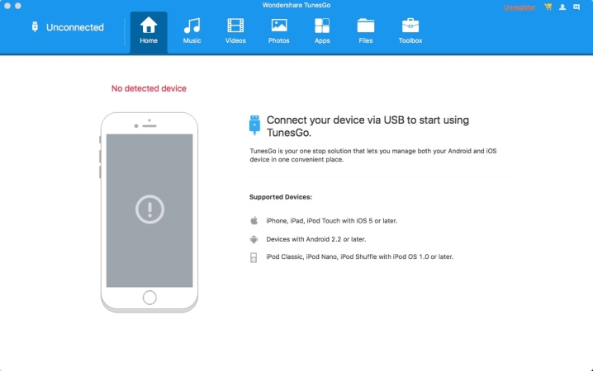Screen dimensions: 593x371
Task: Switch to the Music tab
Action: click(x=192, y=32)
